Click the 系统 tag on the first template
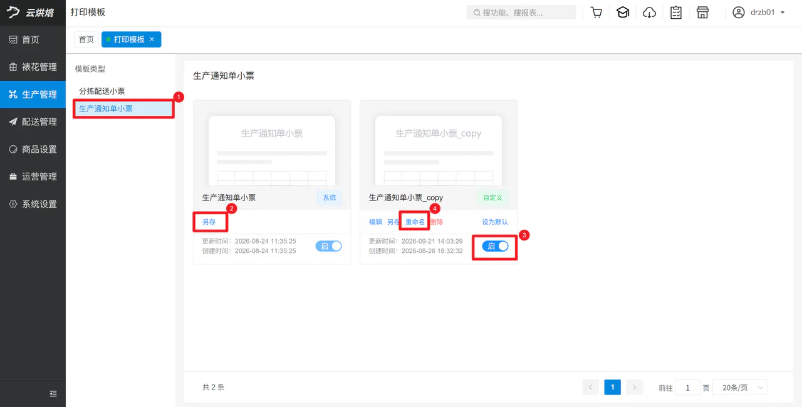This screenshot has width=802, height=407. click(x=330, y=198)
